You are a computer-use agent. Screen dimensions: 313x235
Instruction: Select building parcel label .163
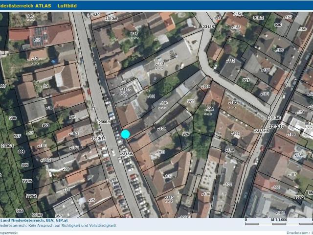click(x=235, y=134)
